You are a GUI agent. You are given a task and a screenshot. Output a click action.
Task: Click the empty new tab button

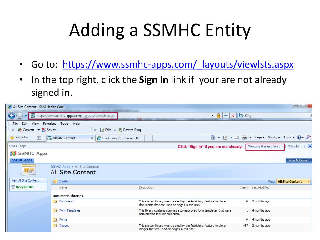pyautogui.click(x=148, y=138)
